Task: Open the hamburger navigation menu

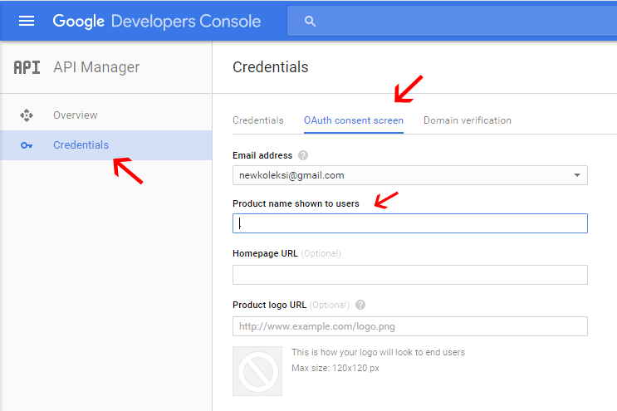Action: [x=27, y=22]
